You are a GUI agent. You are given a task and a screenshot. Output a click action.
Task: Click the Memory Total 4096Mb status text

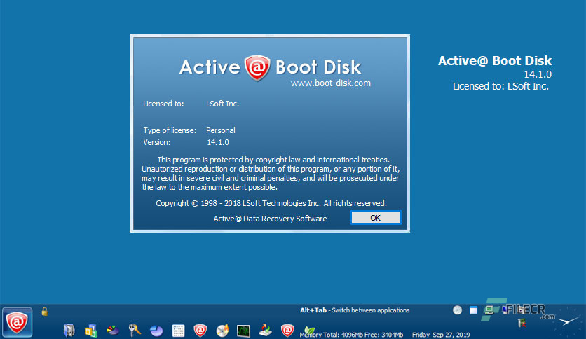coord(351,335)
